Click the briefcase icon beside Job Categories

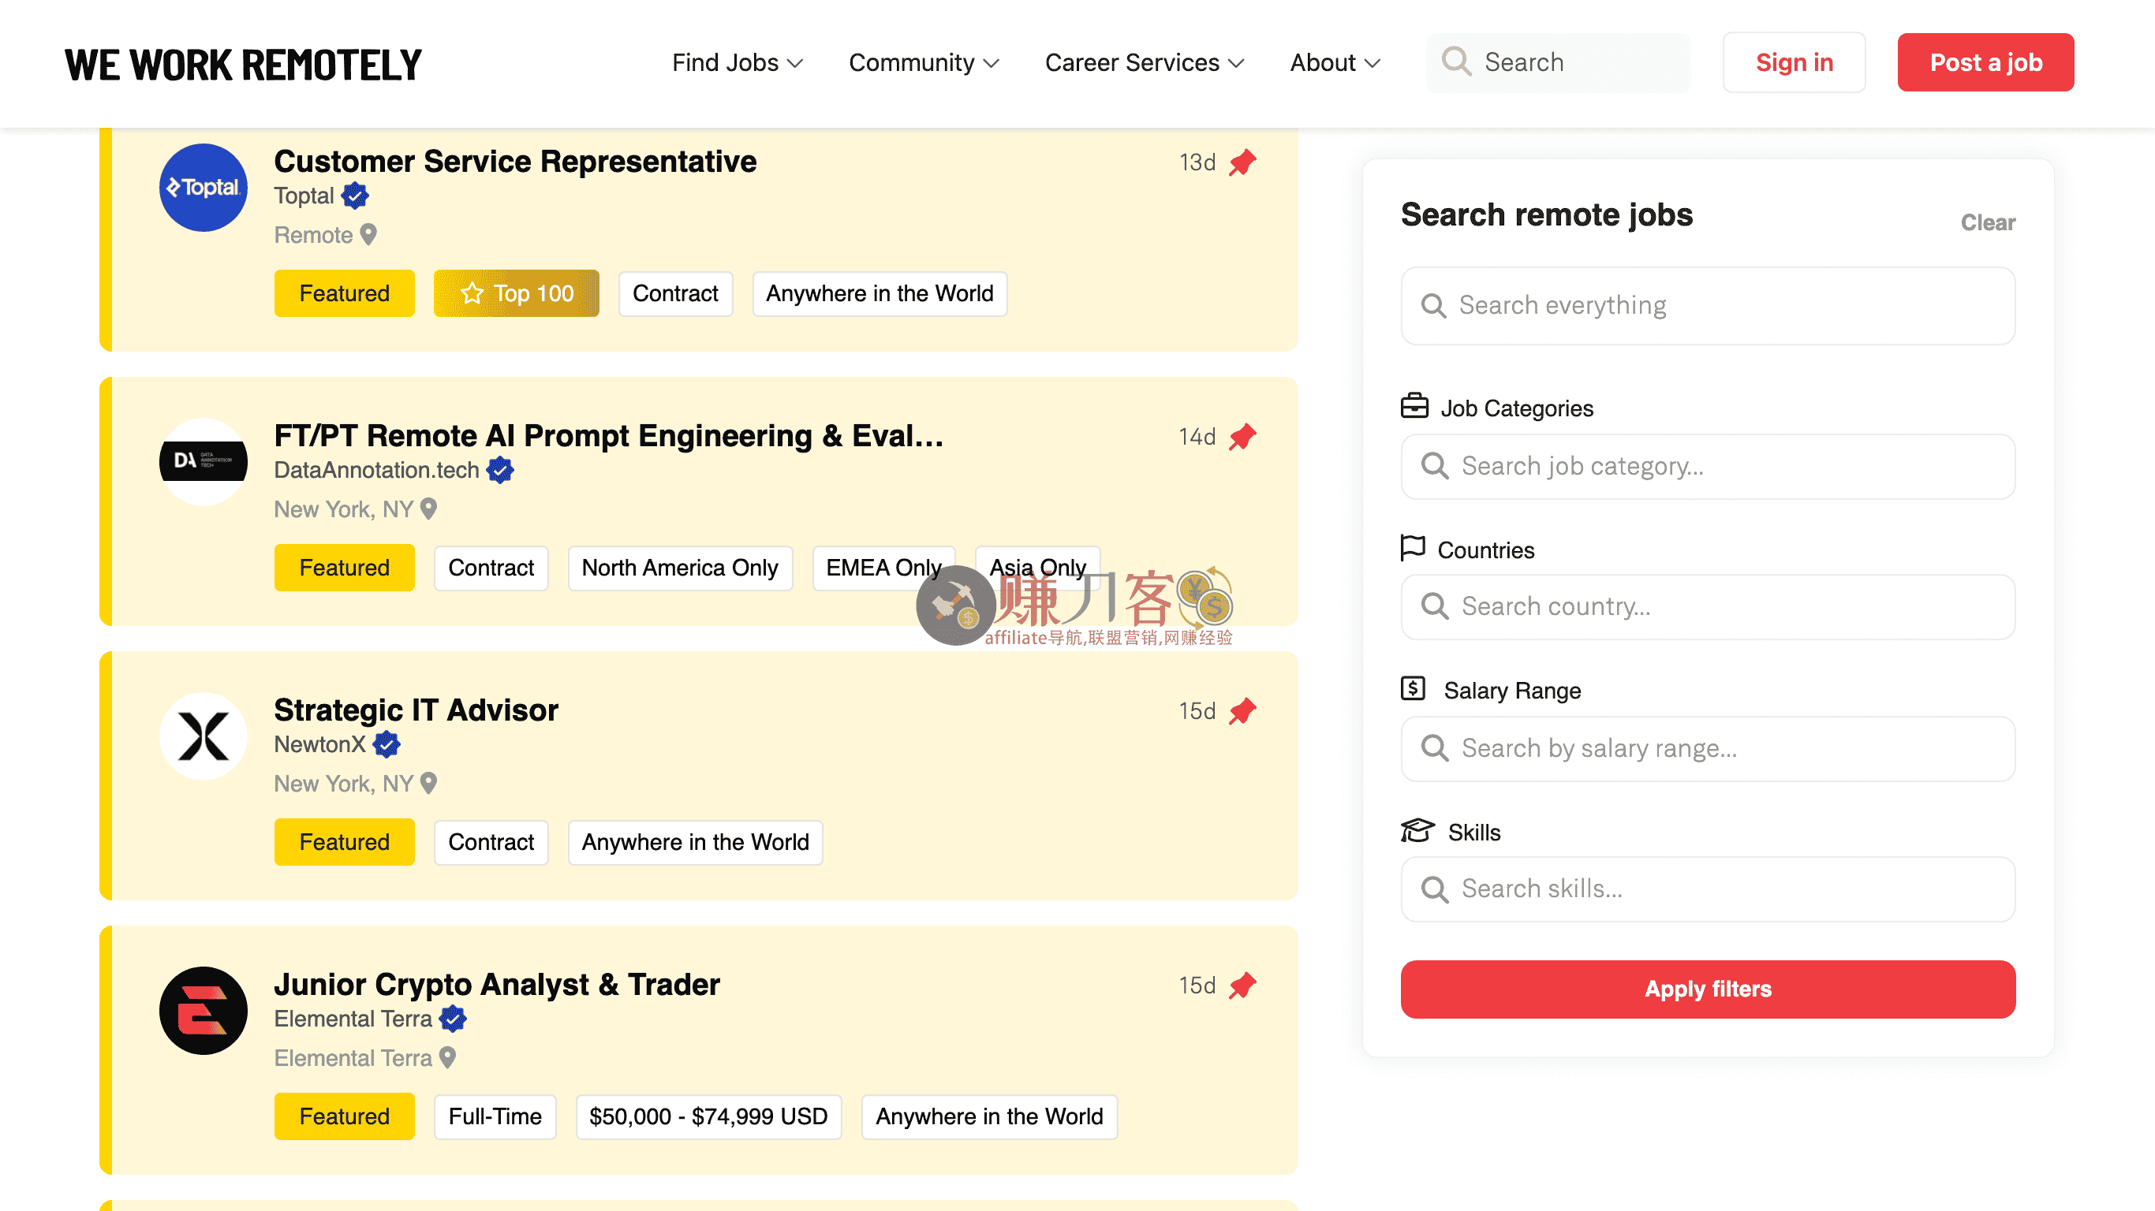[x=1414, y=405]
